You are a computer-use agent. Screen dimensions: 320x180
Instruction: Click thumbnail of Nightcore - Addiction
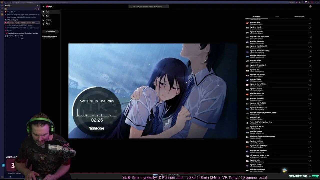pos(247,142)
